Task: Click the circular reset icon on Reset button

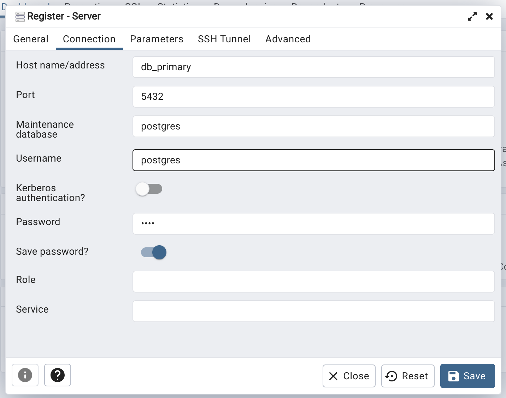Action: click(x=391, y=376)
